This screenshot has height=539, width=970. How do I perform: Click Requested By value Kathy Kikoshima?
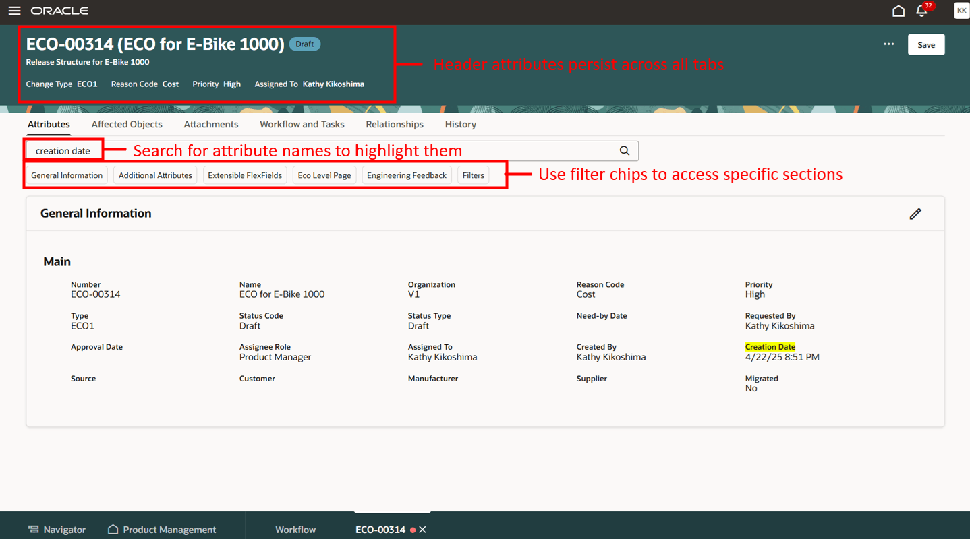780,326
